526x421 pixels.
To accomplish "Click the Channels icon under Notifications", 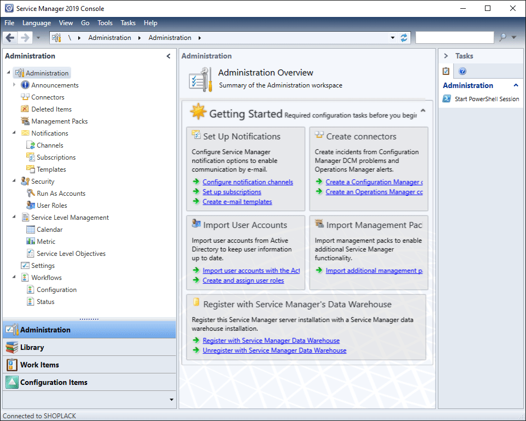I will pyautogui.click(x=31, y=145).
